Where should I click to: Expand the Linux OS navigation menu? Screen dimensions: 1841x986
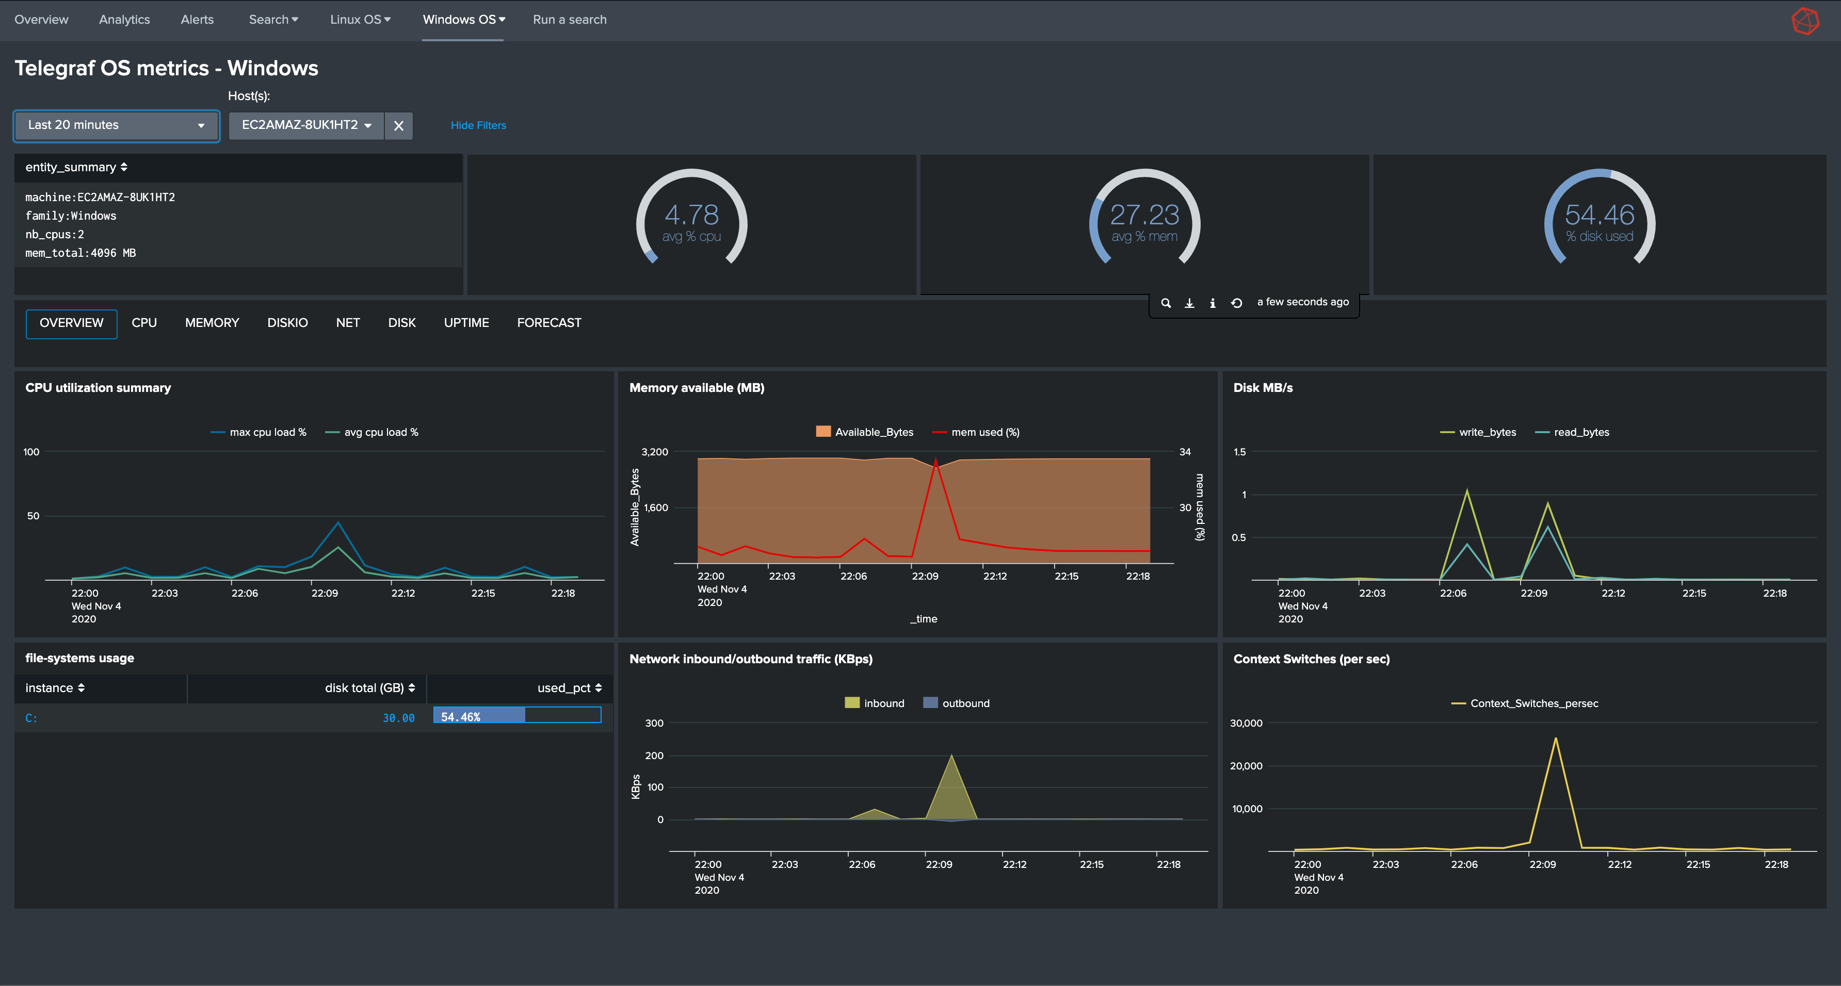[360, 20]
